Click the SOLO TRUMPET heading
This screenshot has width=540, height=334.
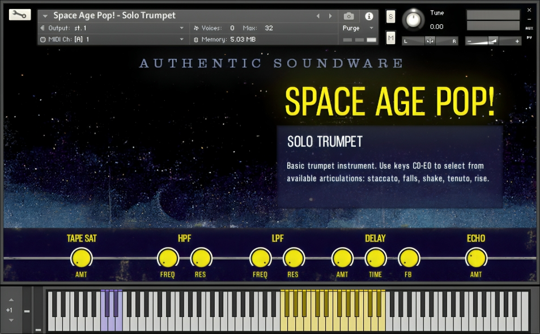tap(325, 142)
